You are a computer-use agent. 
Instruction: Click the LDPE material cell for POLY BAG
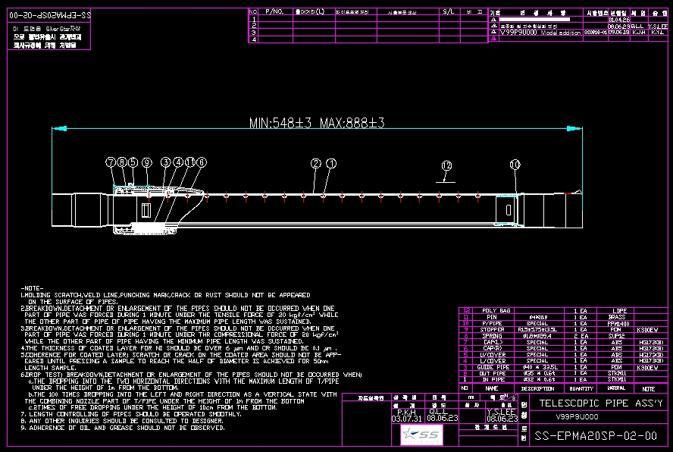619,311
